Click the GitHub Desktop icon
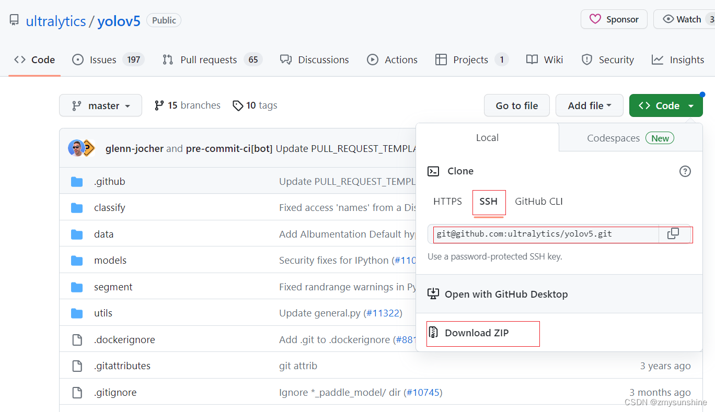715x412 pixels. 433,294
